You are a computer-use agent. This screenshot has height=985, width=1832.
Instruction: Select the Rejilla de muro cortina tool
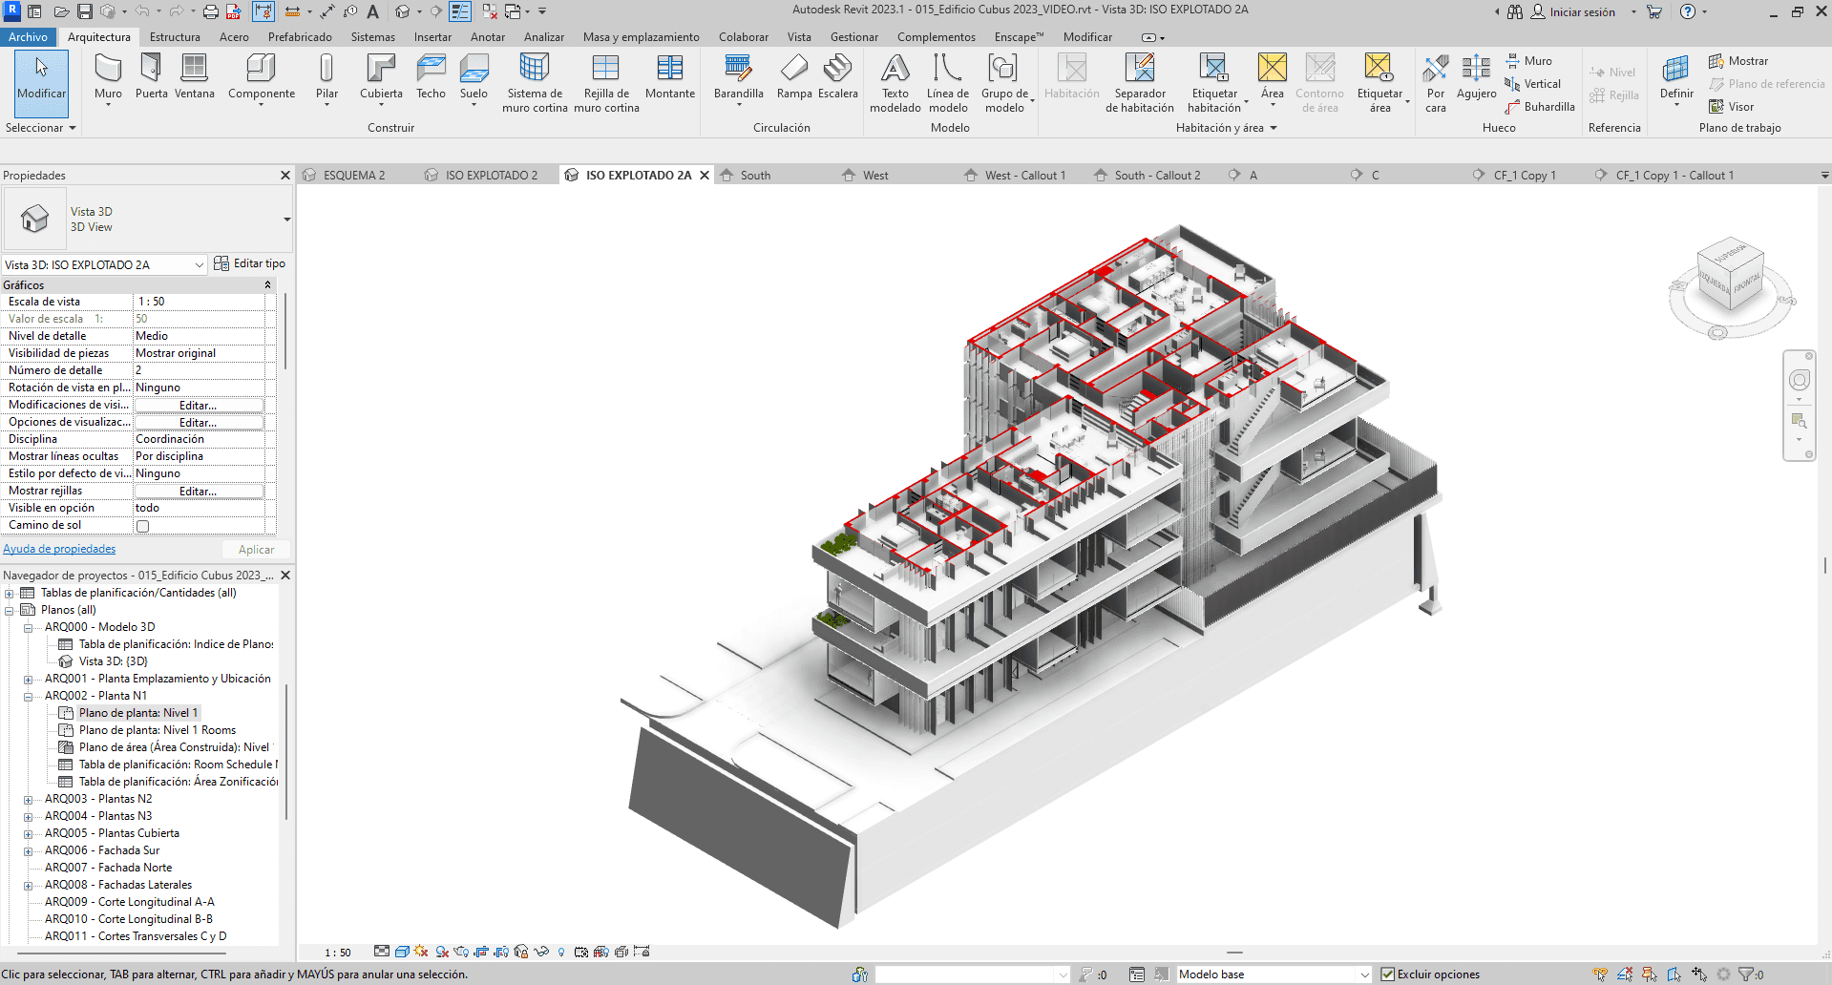tap(606, 82)
